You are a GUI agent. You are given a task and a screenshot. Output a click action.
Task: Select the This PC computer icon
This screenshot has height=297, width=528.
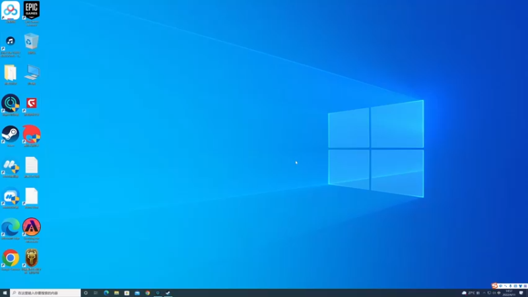[32, 73]
